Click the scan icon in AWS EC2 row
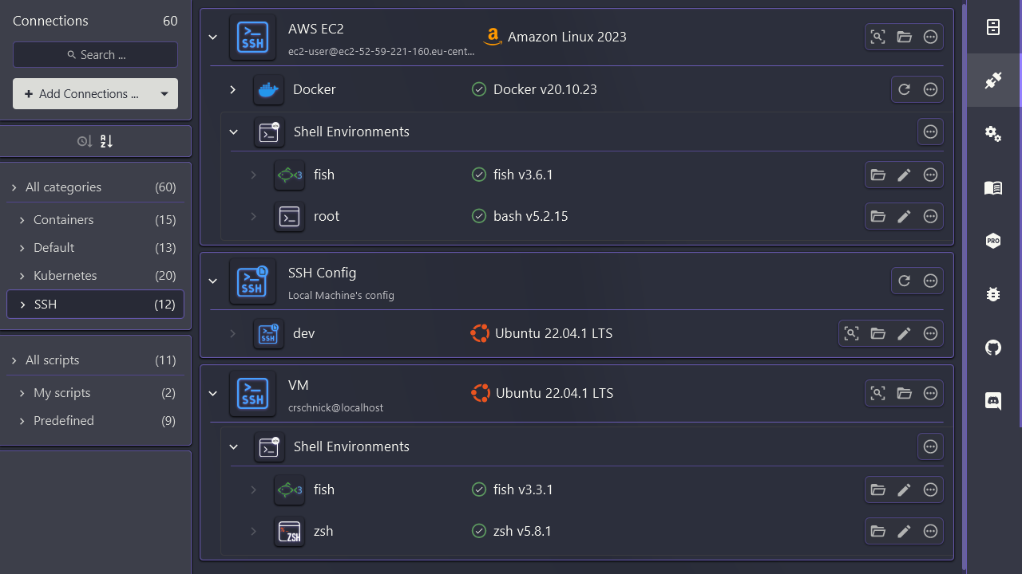Image resolution: width=1022 pixels, height=574 pixels. 877,37
